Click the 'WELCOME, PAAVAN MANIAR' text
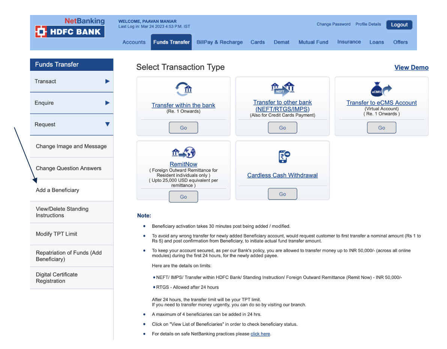447x349 pixels. tap(147, 21)
